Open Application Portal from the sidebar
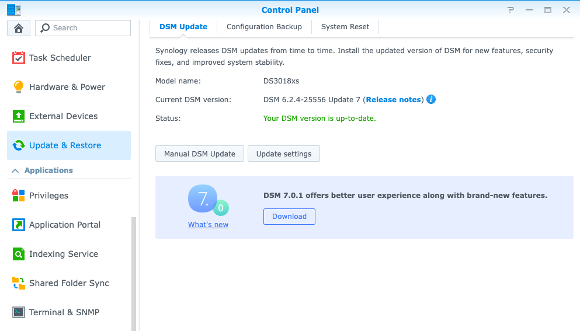Viewport: 580px width, 331px height. coord(69,225)
